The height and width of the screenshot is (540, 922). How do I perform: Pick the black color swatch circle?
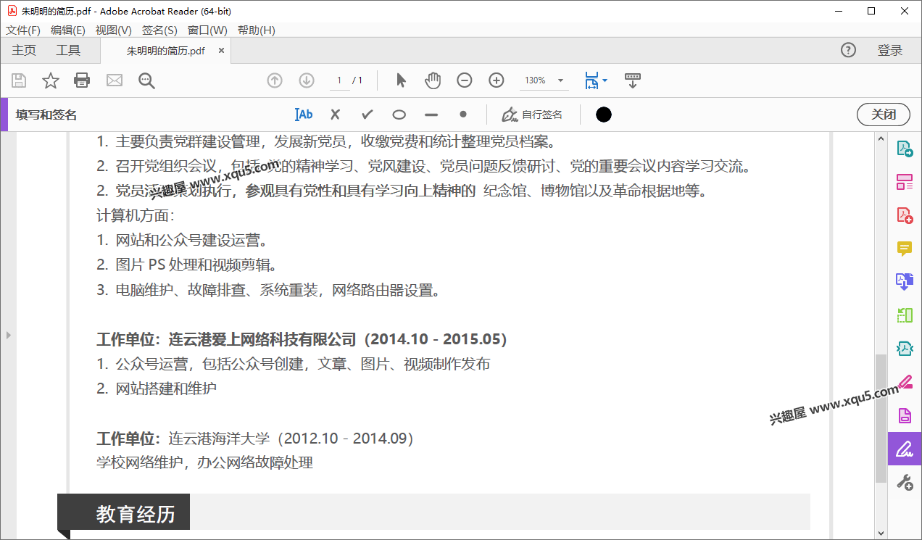click(x=603, y=115)
